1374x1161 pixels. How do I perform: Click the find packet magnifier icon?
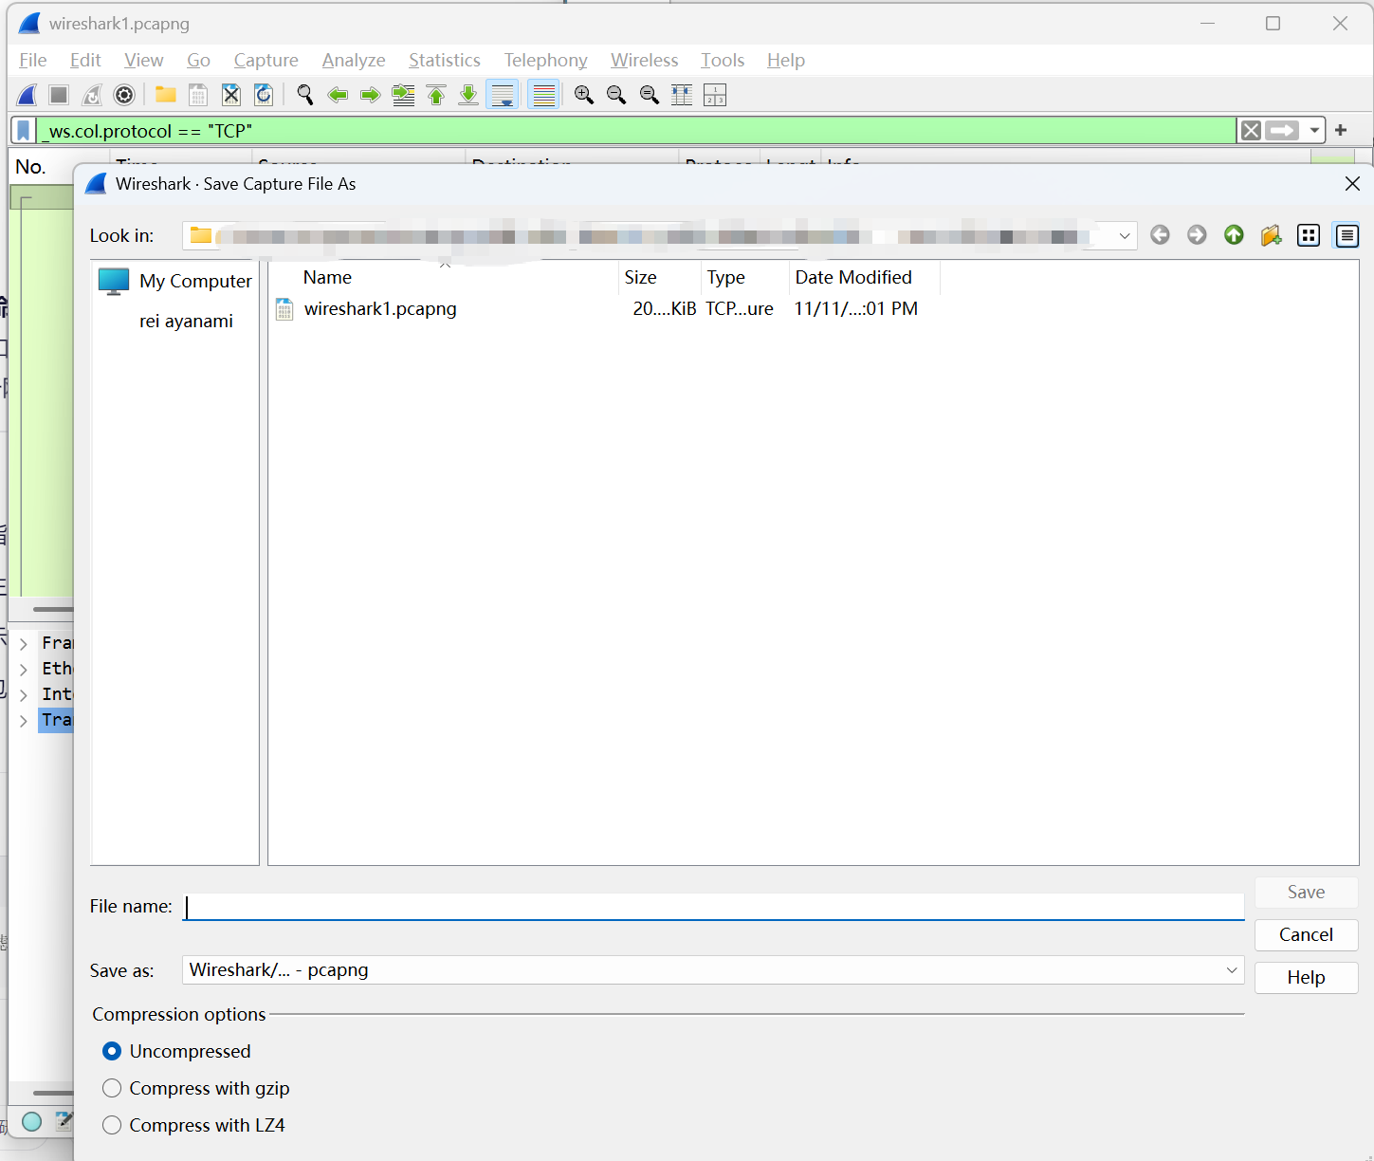(304, 95)
